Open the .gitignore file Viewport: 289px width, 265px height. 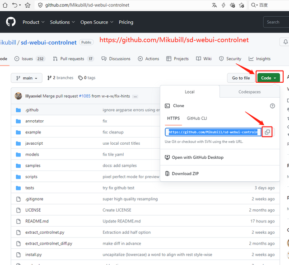tap(34, 199)
